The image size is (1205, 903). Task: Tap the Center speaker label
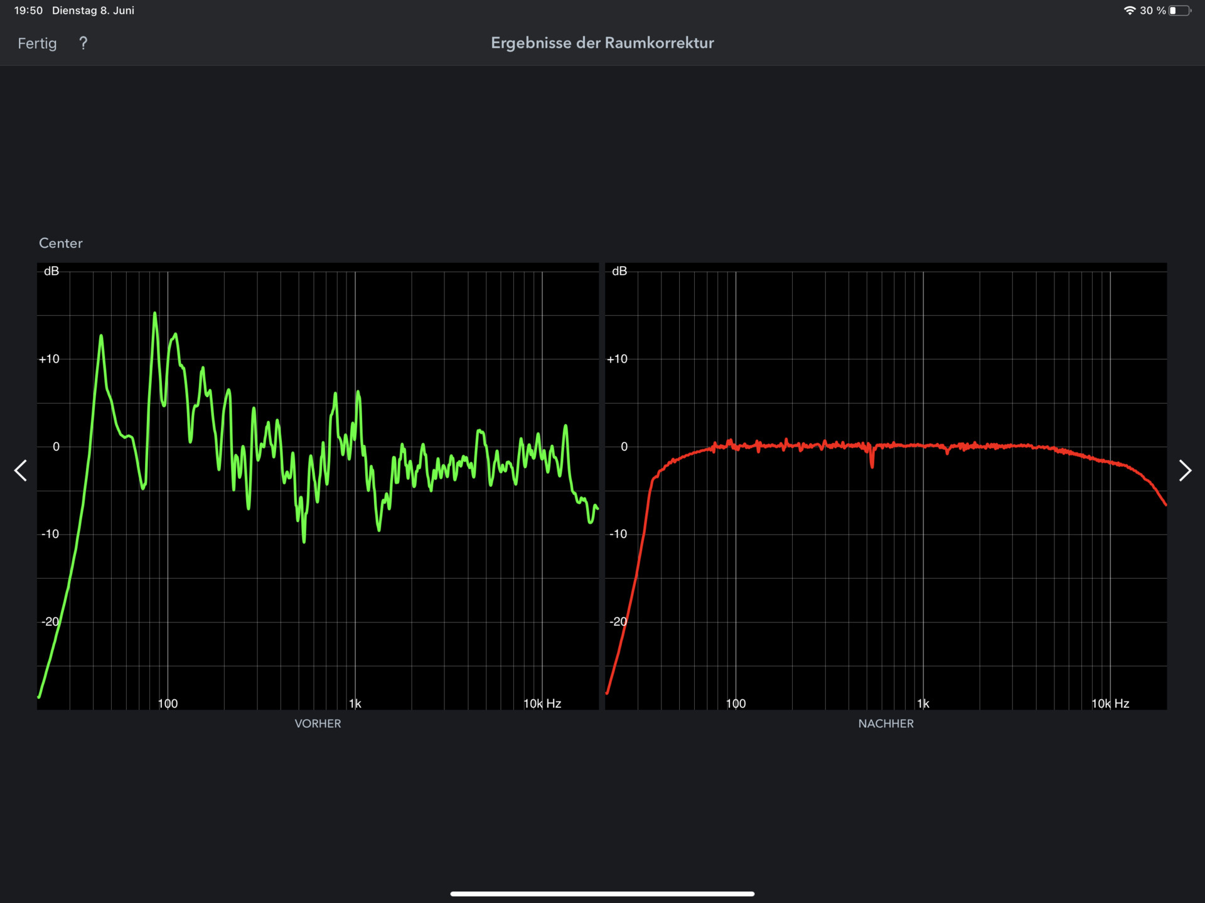pos(61,243)
